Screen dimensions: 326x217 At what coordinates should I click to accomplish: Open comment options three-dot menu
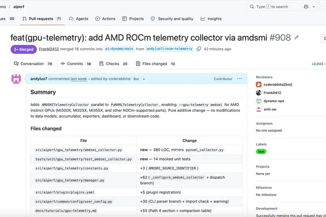[239, 79]
